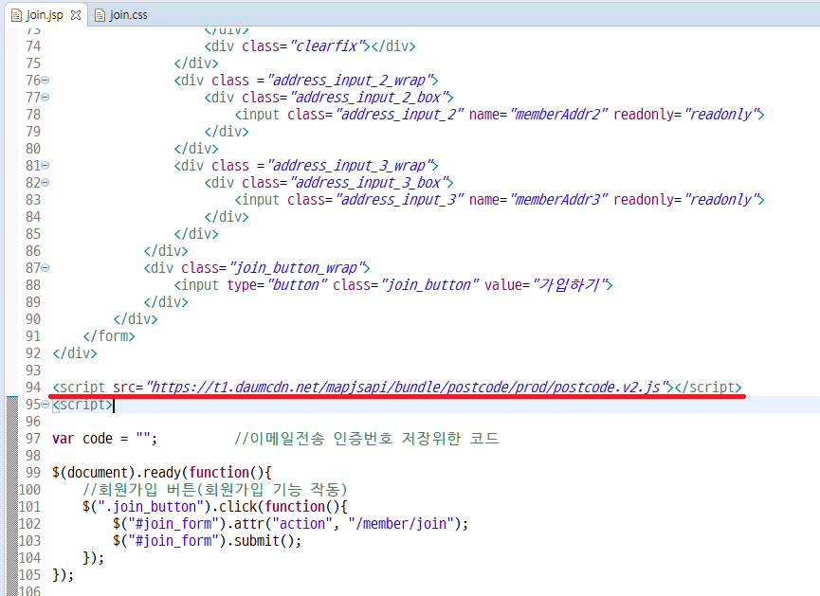The width and height of the screenshot is (820, 596).
Task: Click the ".join_button" selector string
Action: point(150,506)
